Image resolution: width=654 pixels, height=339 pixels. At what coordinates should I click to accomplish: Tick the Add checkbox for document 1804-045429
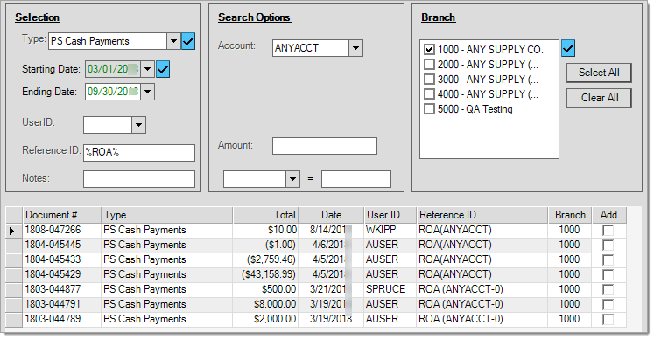tap(608, 275)
